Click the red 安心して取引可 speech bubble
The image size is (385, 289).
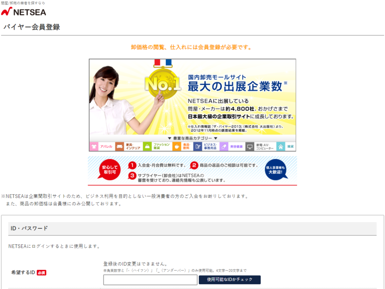tap(109, 170)
